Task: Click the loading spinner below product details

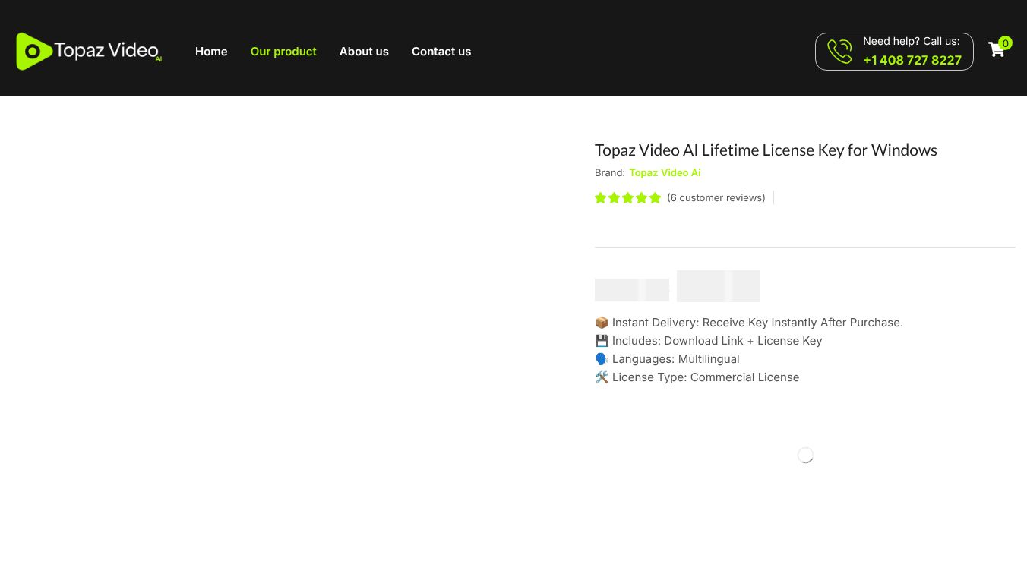Action: tap(805, 455)
